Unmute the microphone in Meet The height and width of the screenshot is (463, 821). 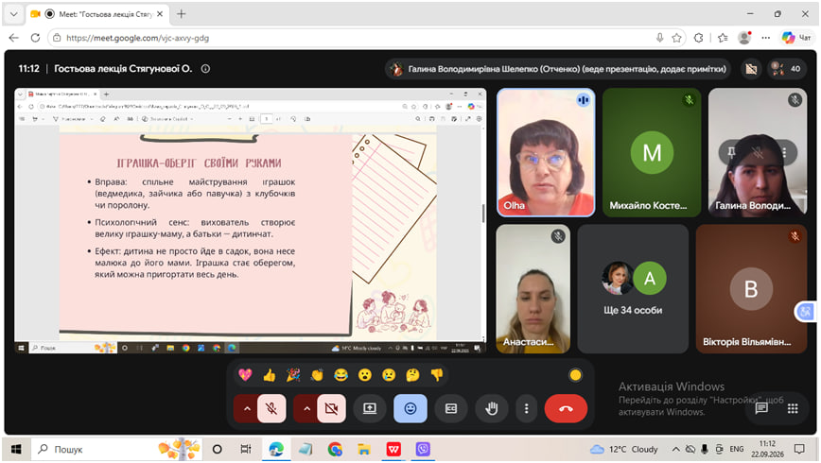271,408
